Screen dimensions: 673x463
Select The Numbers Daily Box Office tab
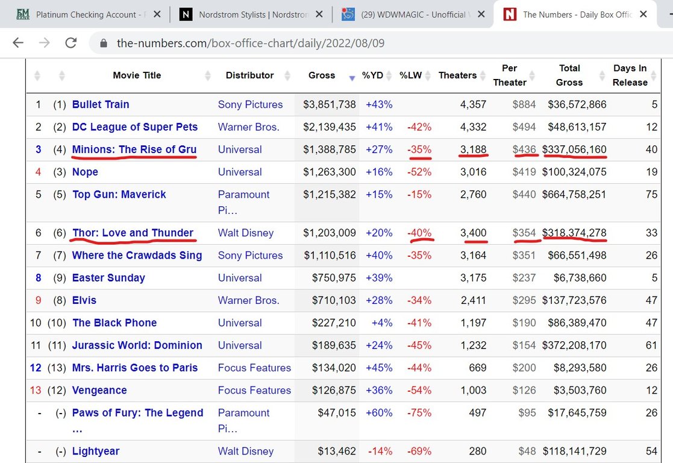(577, 14)
